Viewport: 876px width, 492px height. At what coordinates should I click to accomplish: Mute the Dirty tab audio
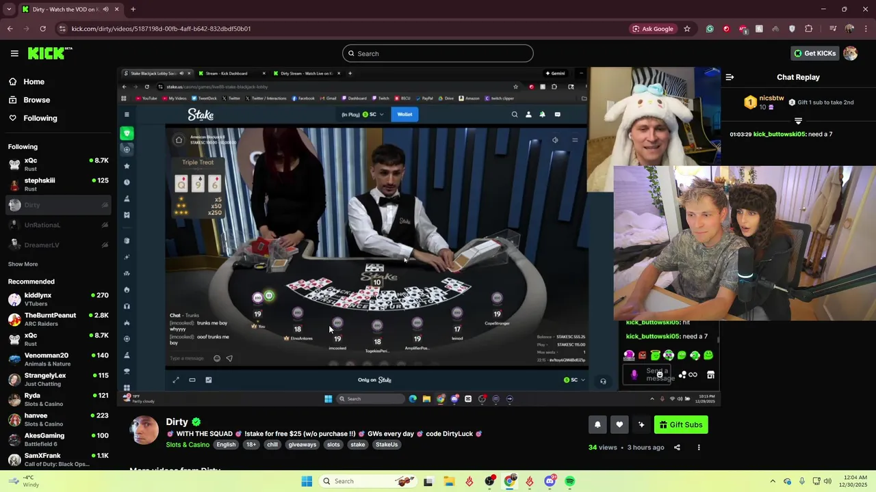[x=105, y=10]
